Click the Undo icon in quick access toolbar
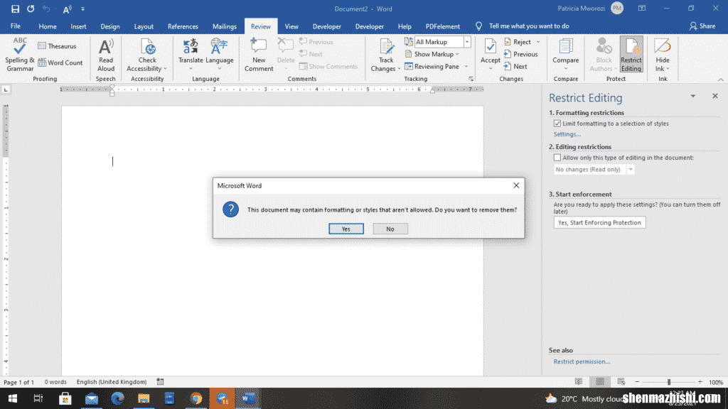728x409 pixels. click(x=46, y=9)
